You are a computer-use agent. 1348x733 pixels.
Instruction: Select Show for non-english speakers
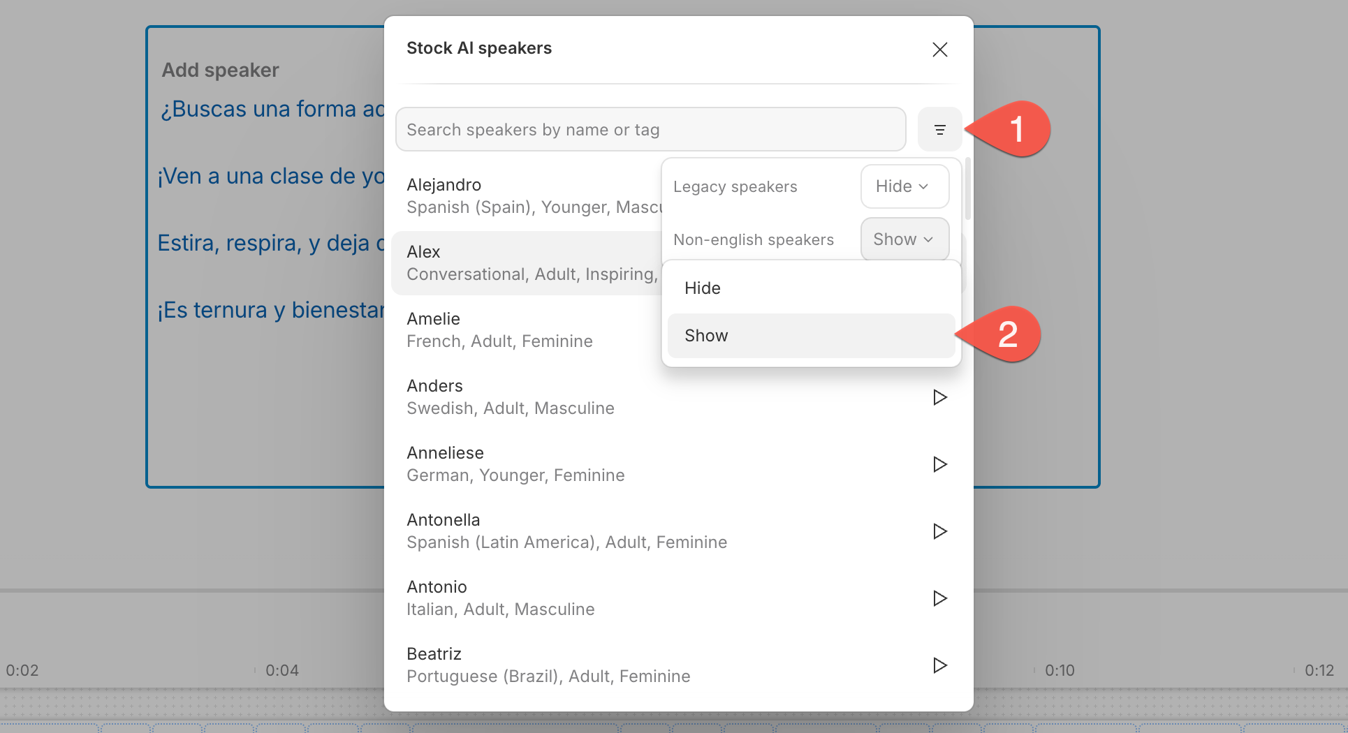point(811,335)
